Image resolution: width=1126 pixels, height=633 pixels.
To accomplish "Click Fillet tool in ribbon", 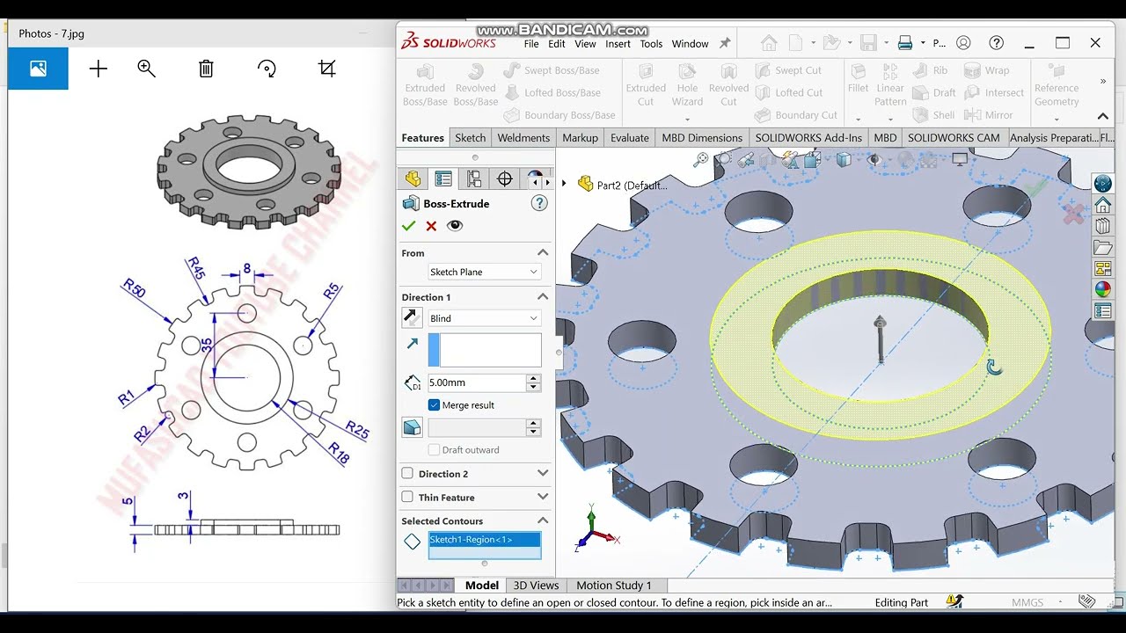I will pyautogui.click(x=859, y=77).
